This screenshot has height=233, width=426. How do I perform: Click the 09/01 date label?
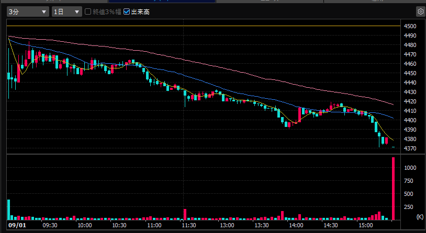17,225
